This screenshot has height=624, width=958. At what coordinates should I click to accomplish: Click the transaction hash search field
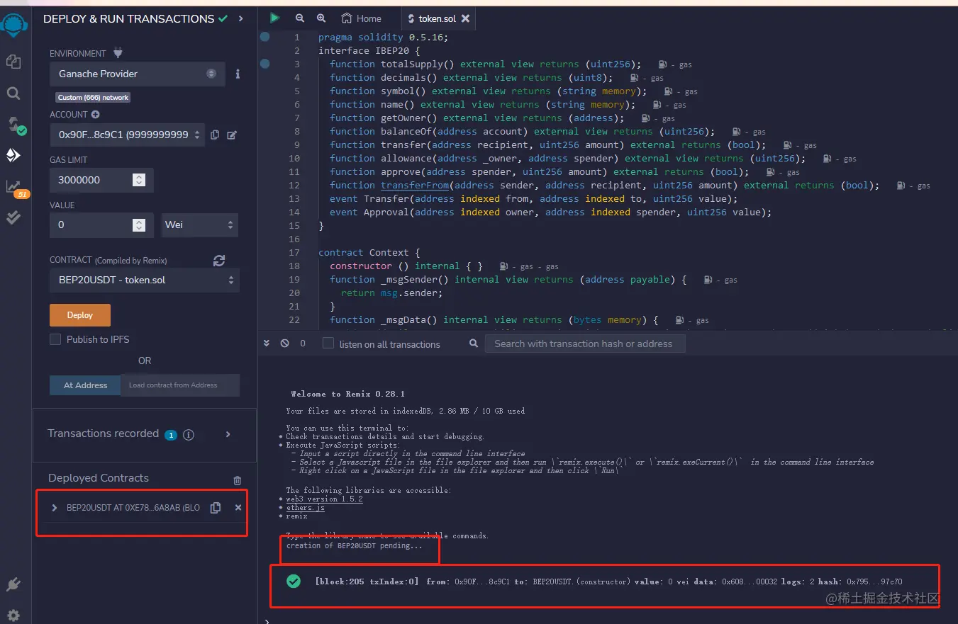tap(586, 344)
